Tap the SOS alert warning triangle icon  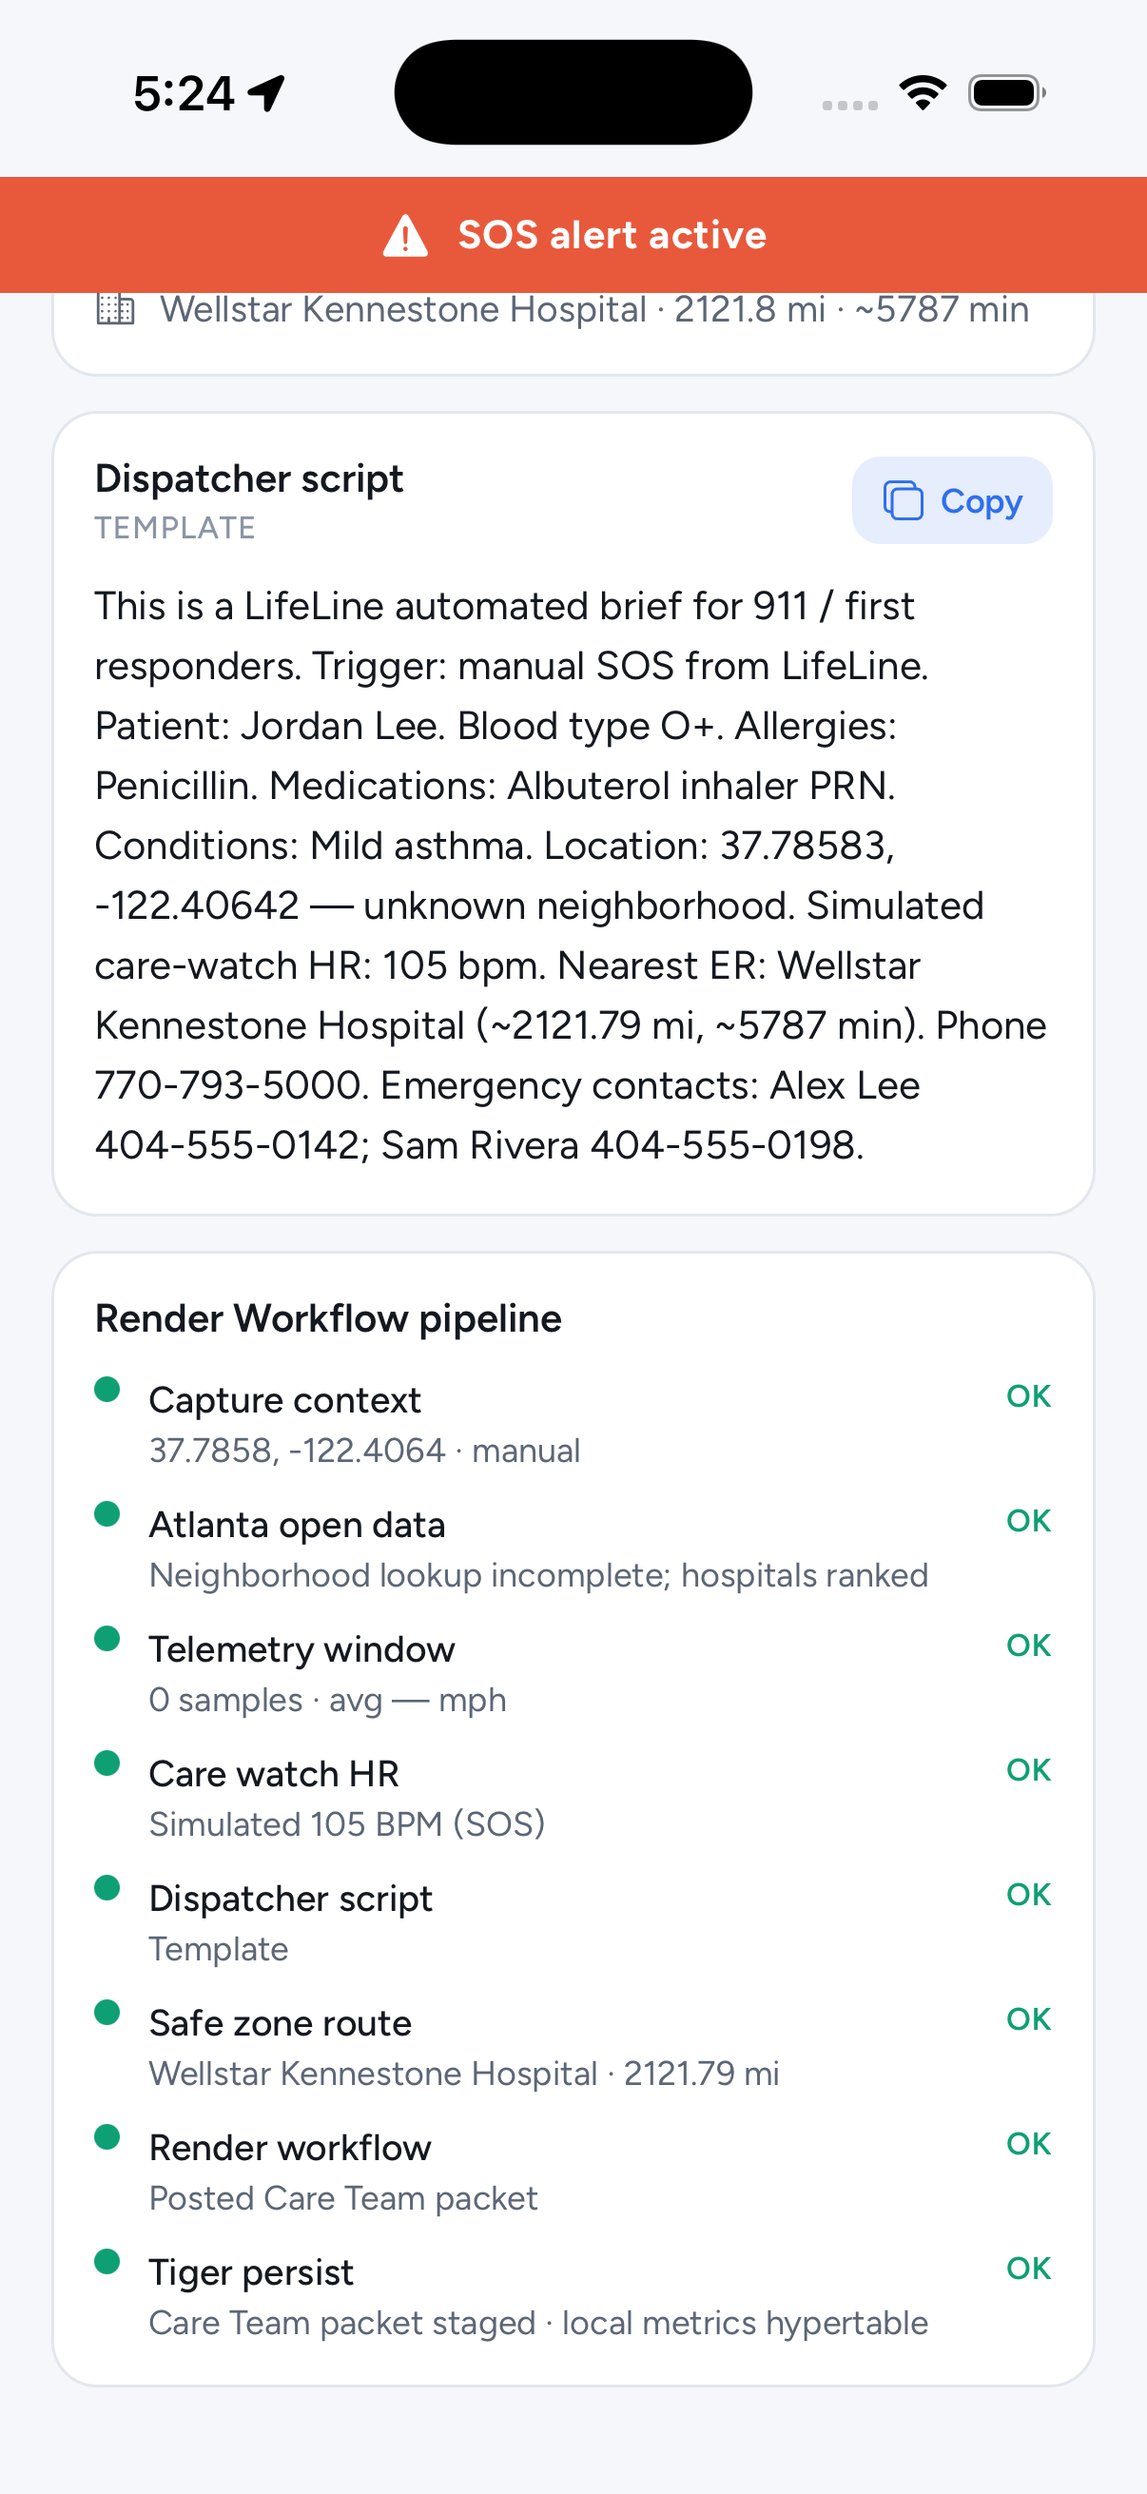point(405,235)
